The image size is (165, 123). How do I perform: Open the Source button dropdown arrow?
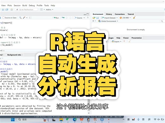pos(84,18)
